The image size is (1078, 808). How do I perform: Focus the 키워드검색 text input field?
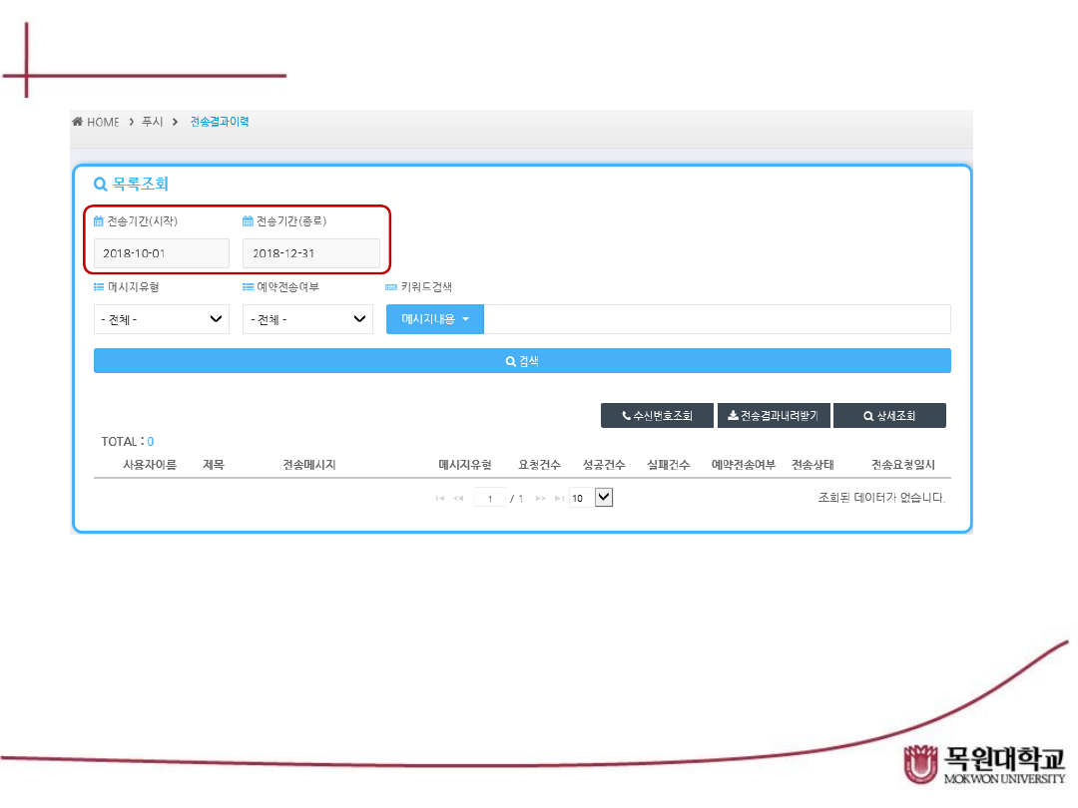pyautogui.click(x=717, y=319)
